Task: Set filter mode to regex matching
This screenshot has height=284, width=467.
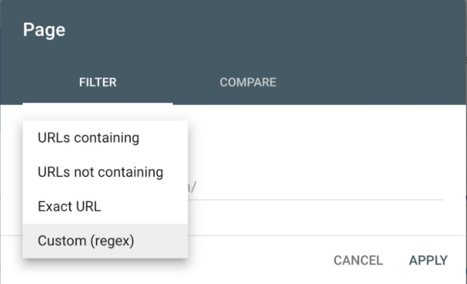Action: point(105,241)
